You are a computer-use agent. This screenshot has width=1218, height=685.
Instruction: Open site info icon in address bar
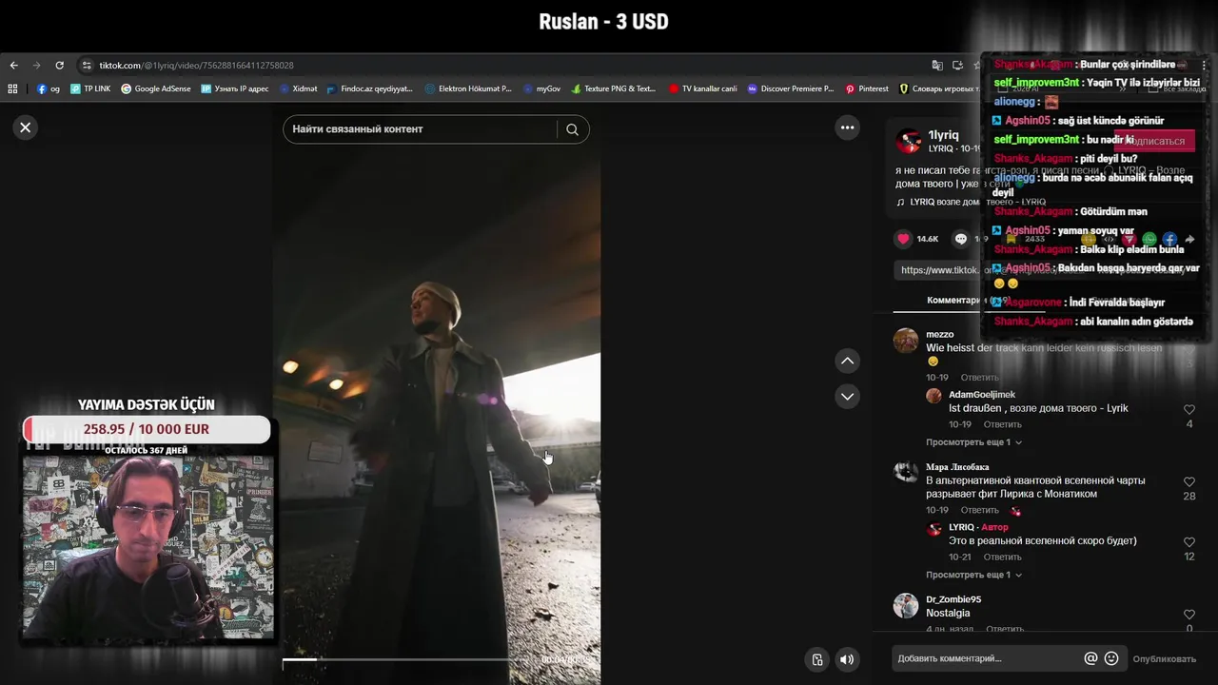pos(87,66)
